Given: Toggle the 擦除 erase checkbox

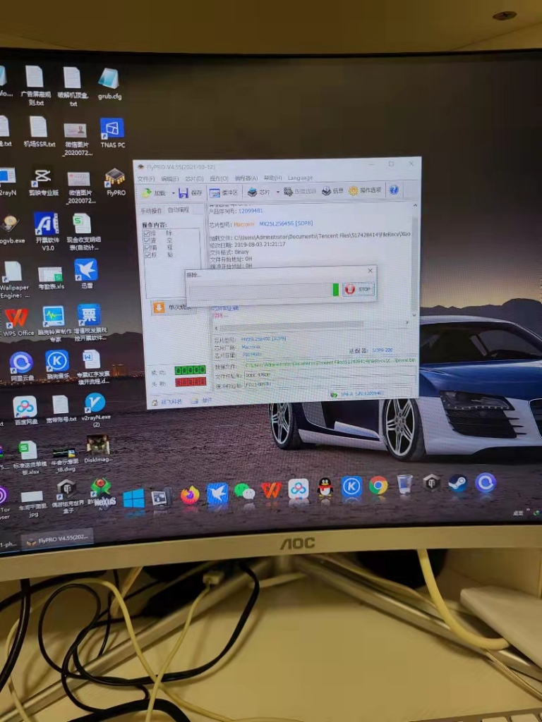Looking at the screenshot, I should pos(147,234).
